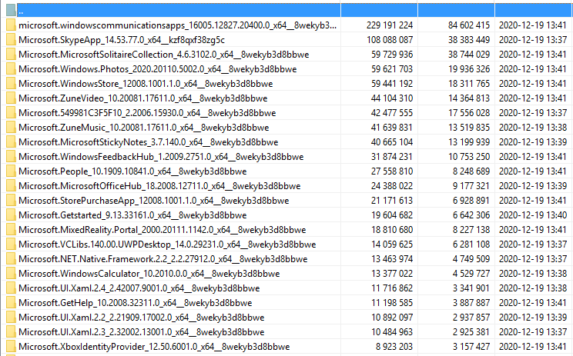Click size value 44 104 310
The width and height of the screenshot is (573, 356).
pyautogui.click(x=392, y=98)
